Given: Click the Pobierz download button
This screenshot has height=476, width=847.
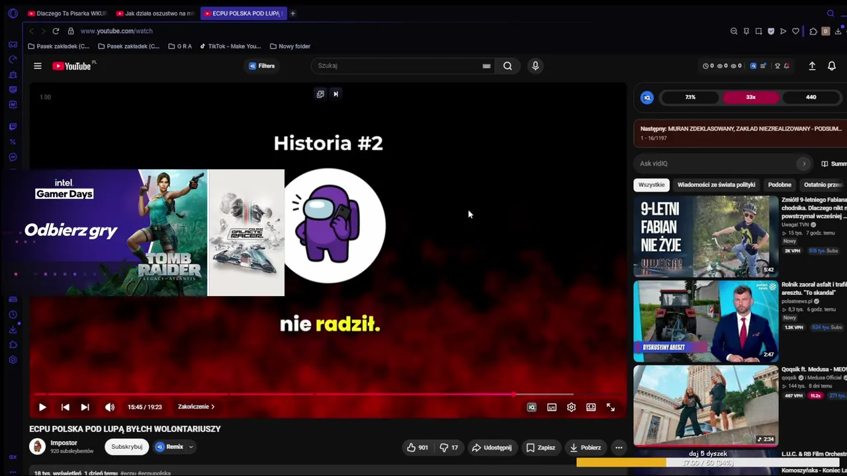Looking at the screenshot, I should (585, 448).
